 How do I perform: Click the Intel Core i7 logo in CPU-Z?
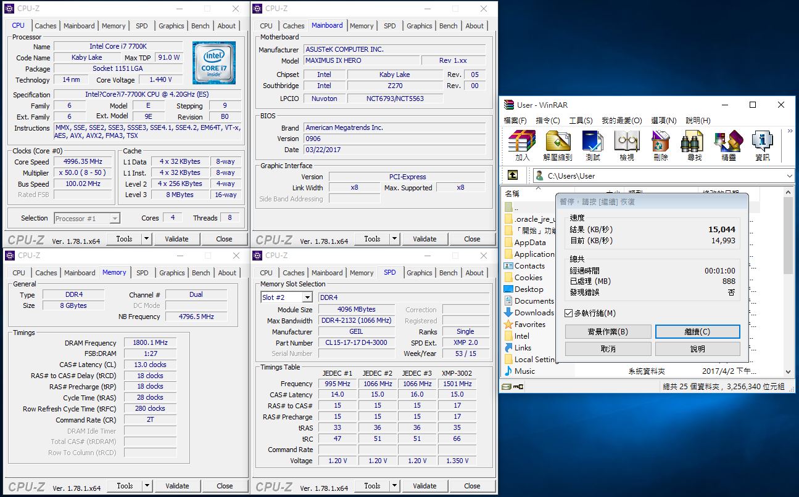click(213, 63)
